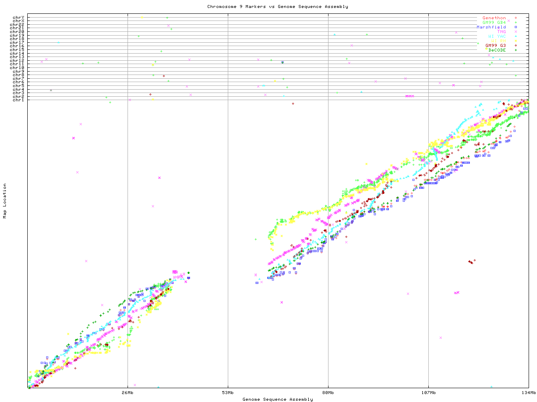Click the chr1 row label
The image size is (537, 402).
pos(18,100)
